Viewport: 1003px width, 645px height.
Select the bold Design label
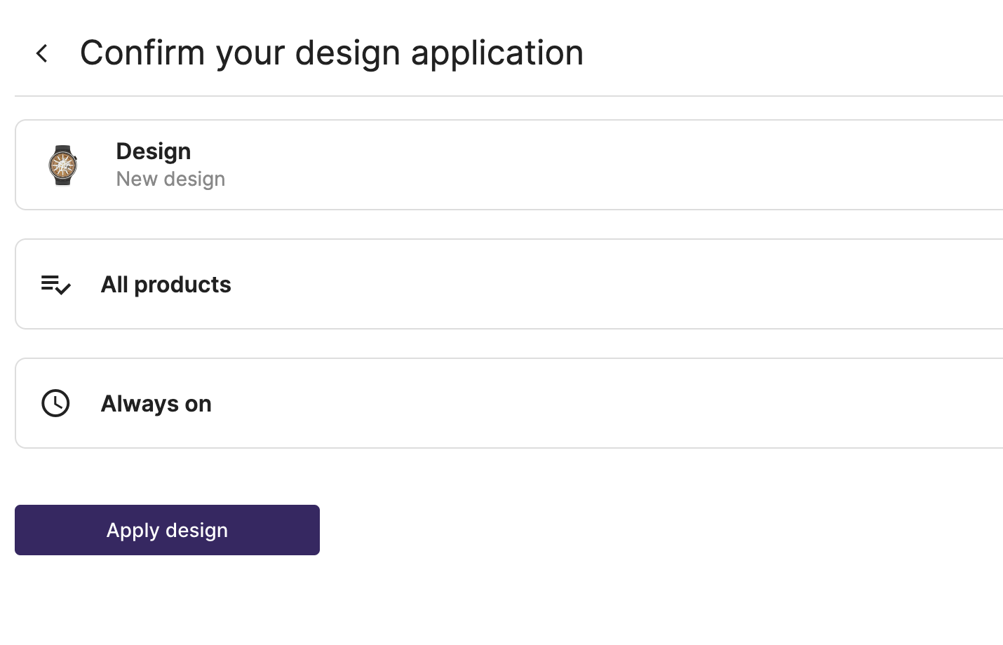point(154,151)
